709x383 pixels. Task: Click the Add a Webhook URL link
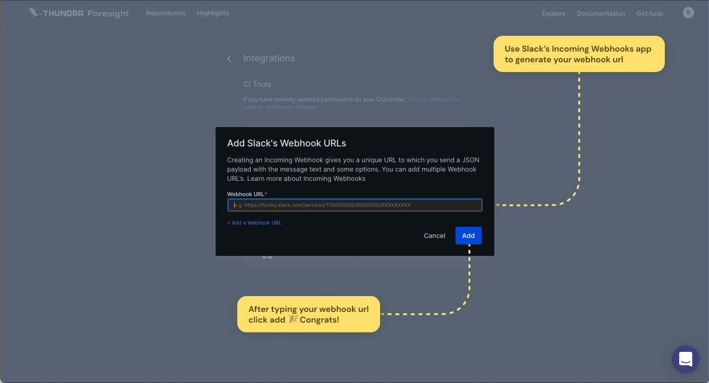pyautogui.click(x=254, y=223)
